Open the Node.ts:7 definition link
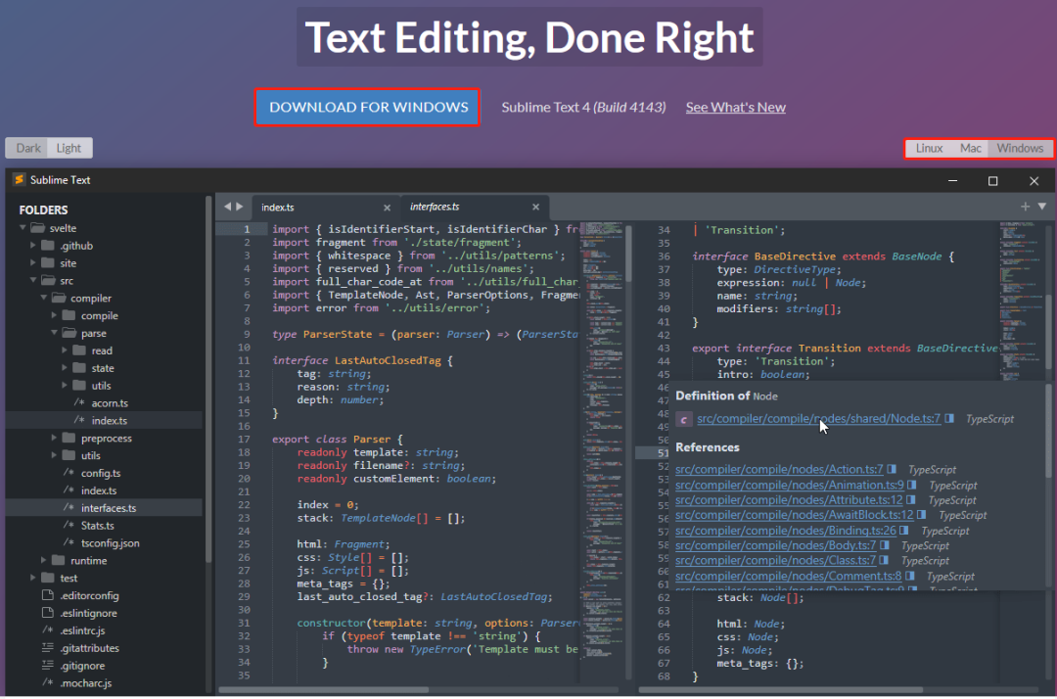 pyautogui.click(x=818, y=419)
